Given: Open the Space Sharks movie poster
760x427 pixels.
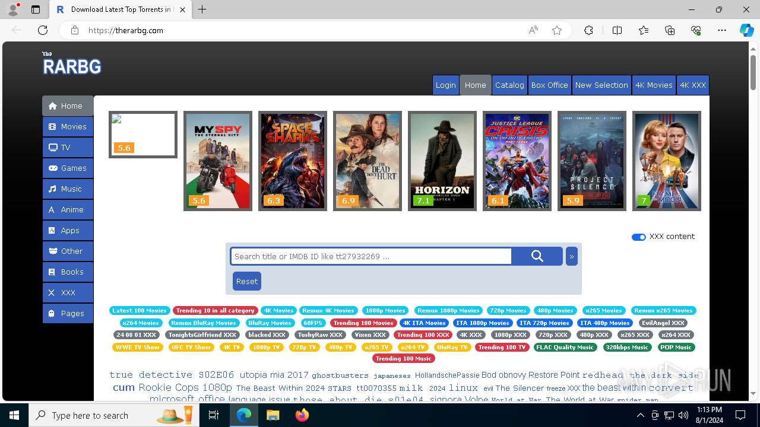Looking at the screenshot, I should (x=293, y=161).
